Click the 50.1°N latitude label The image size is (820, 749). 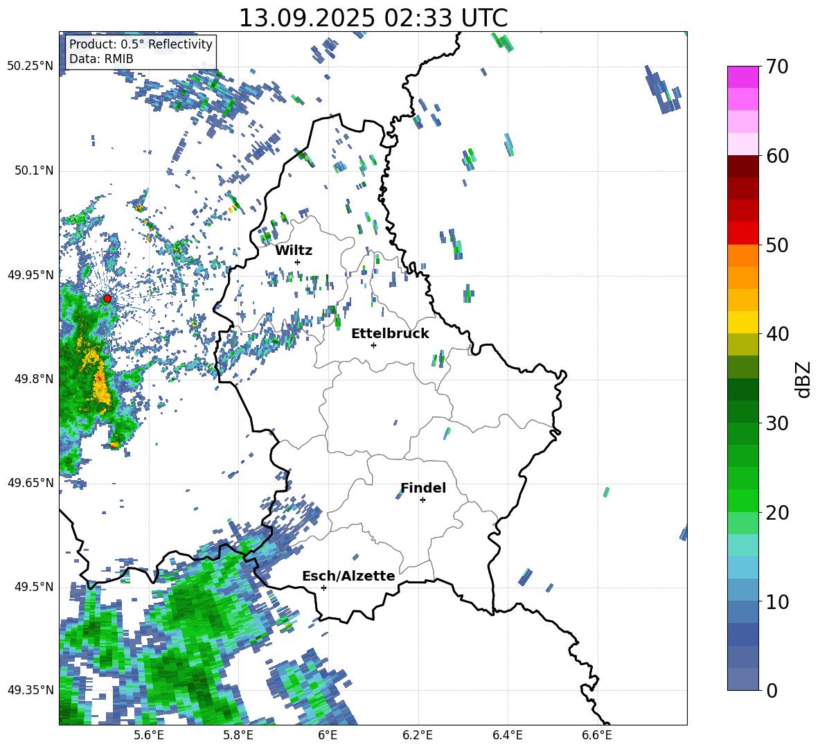point(34,170)
